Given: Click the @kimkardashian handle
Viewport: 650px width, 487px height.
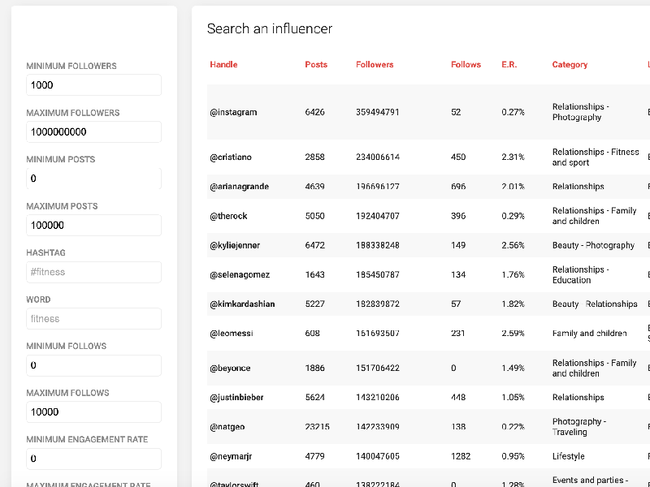Looking at the screenshot, I should pos(242,304).
